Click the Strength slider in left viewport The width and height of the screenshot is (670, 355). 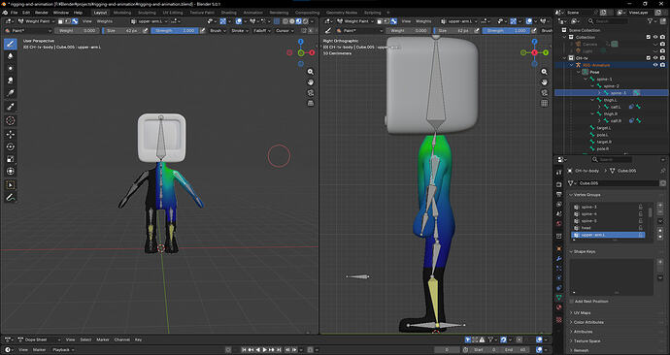point(175,31)
